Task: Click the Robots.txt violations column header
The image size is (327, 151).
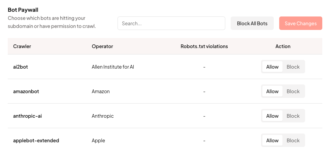Action: (x=204, y=46)
